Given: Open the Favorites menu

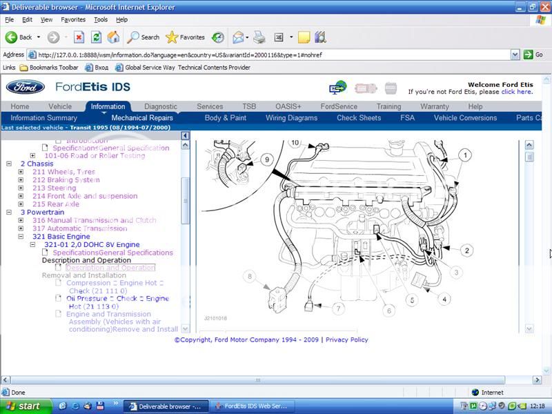Looking at the screenshot, I should click(x=73, y=20).
